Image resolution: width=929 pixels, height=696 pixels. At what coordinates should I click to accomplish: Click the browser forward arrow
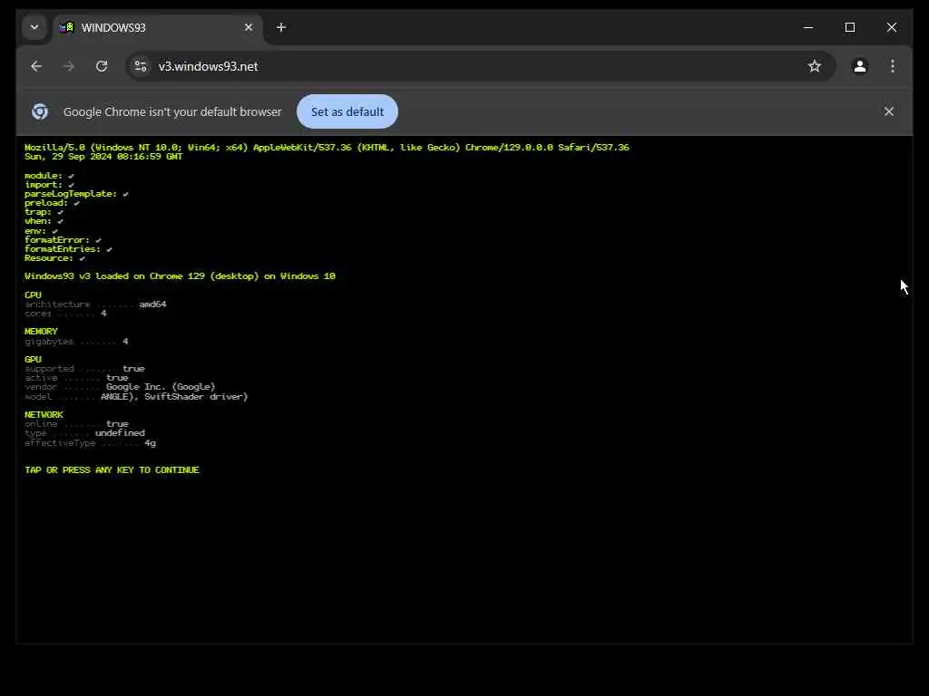pyautogui.click(x=69, y=66)
